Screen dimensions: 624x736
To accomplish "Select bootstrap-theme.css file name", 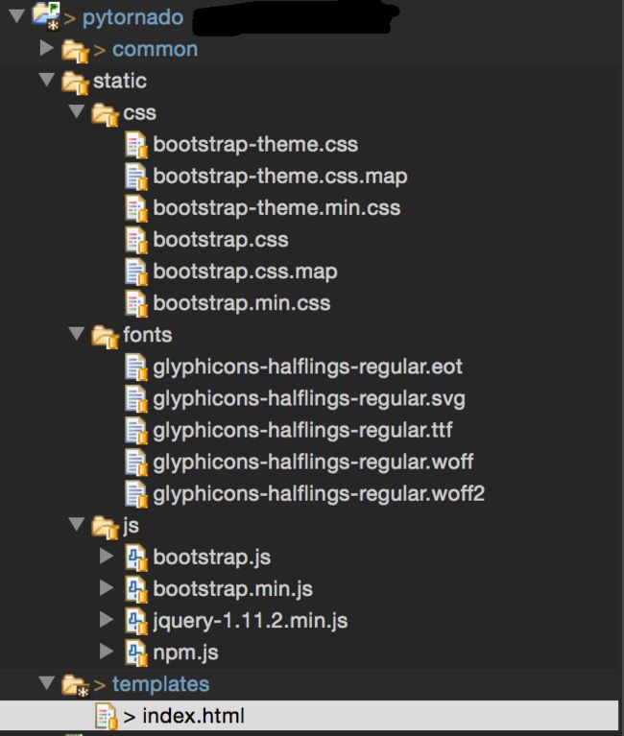I will [x=255, y=145].
